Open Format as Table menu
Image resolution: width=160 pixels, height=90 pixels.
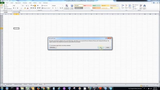pyautogui.click(x=72, y=7)
